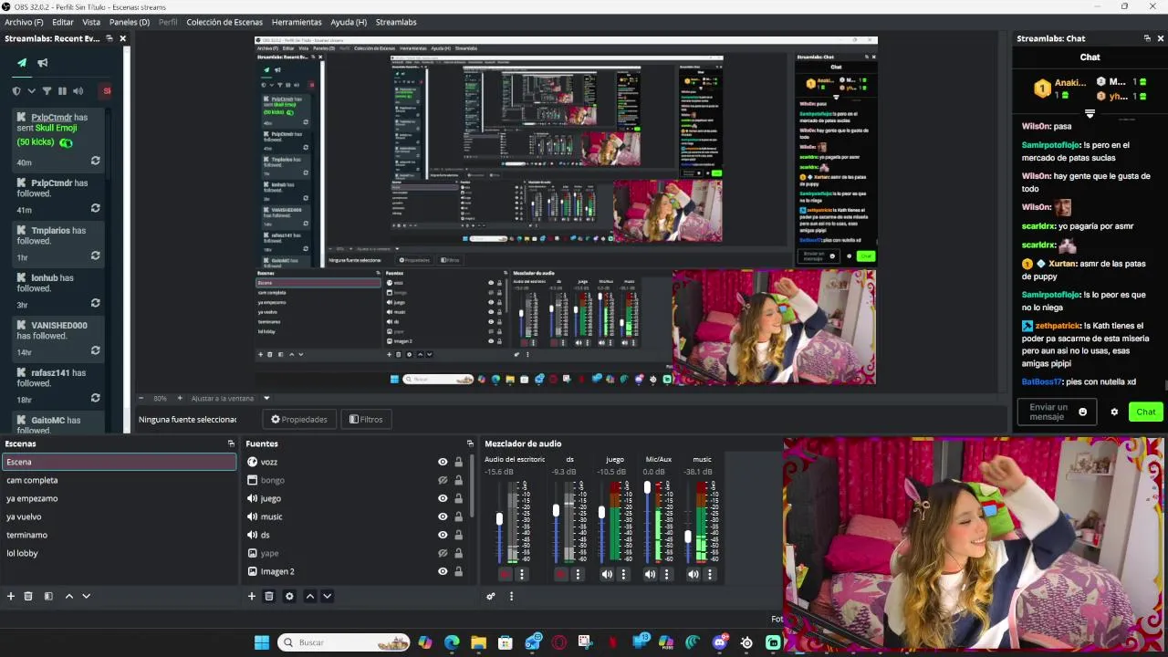1168x657 pixels.
Task: Pause the recent events alert queue
Action: click(x=62, y=91)
